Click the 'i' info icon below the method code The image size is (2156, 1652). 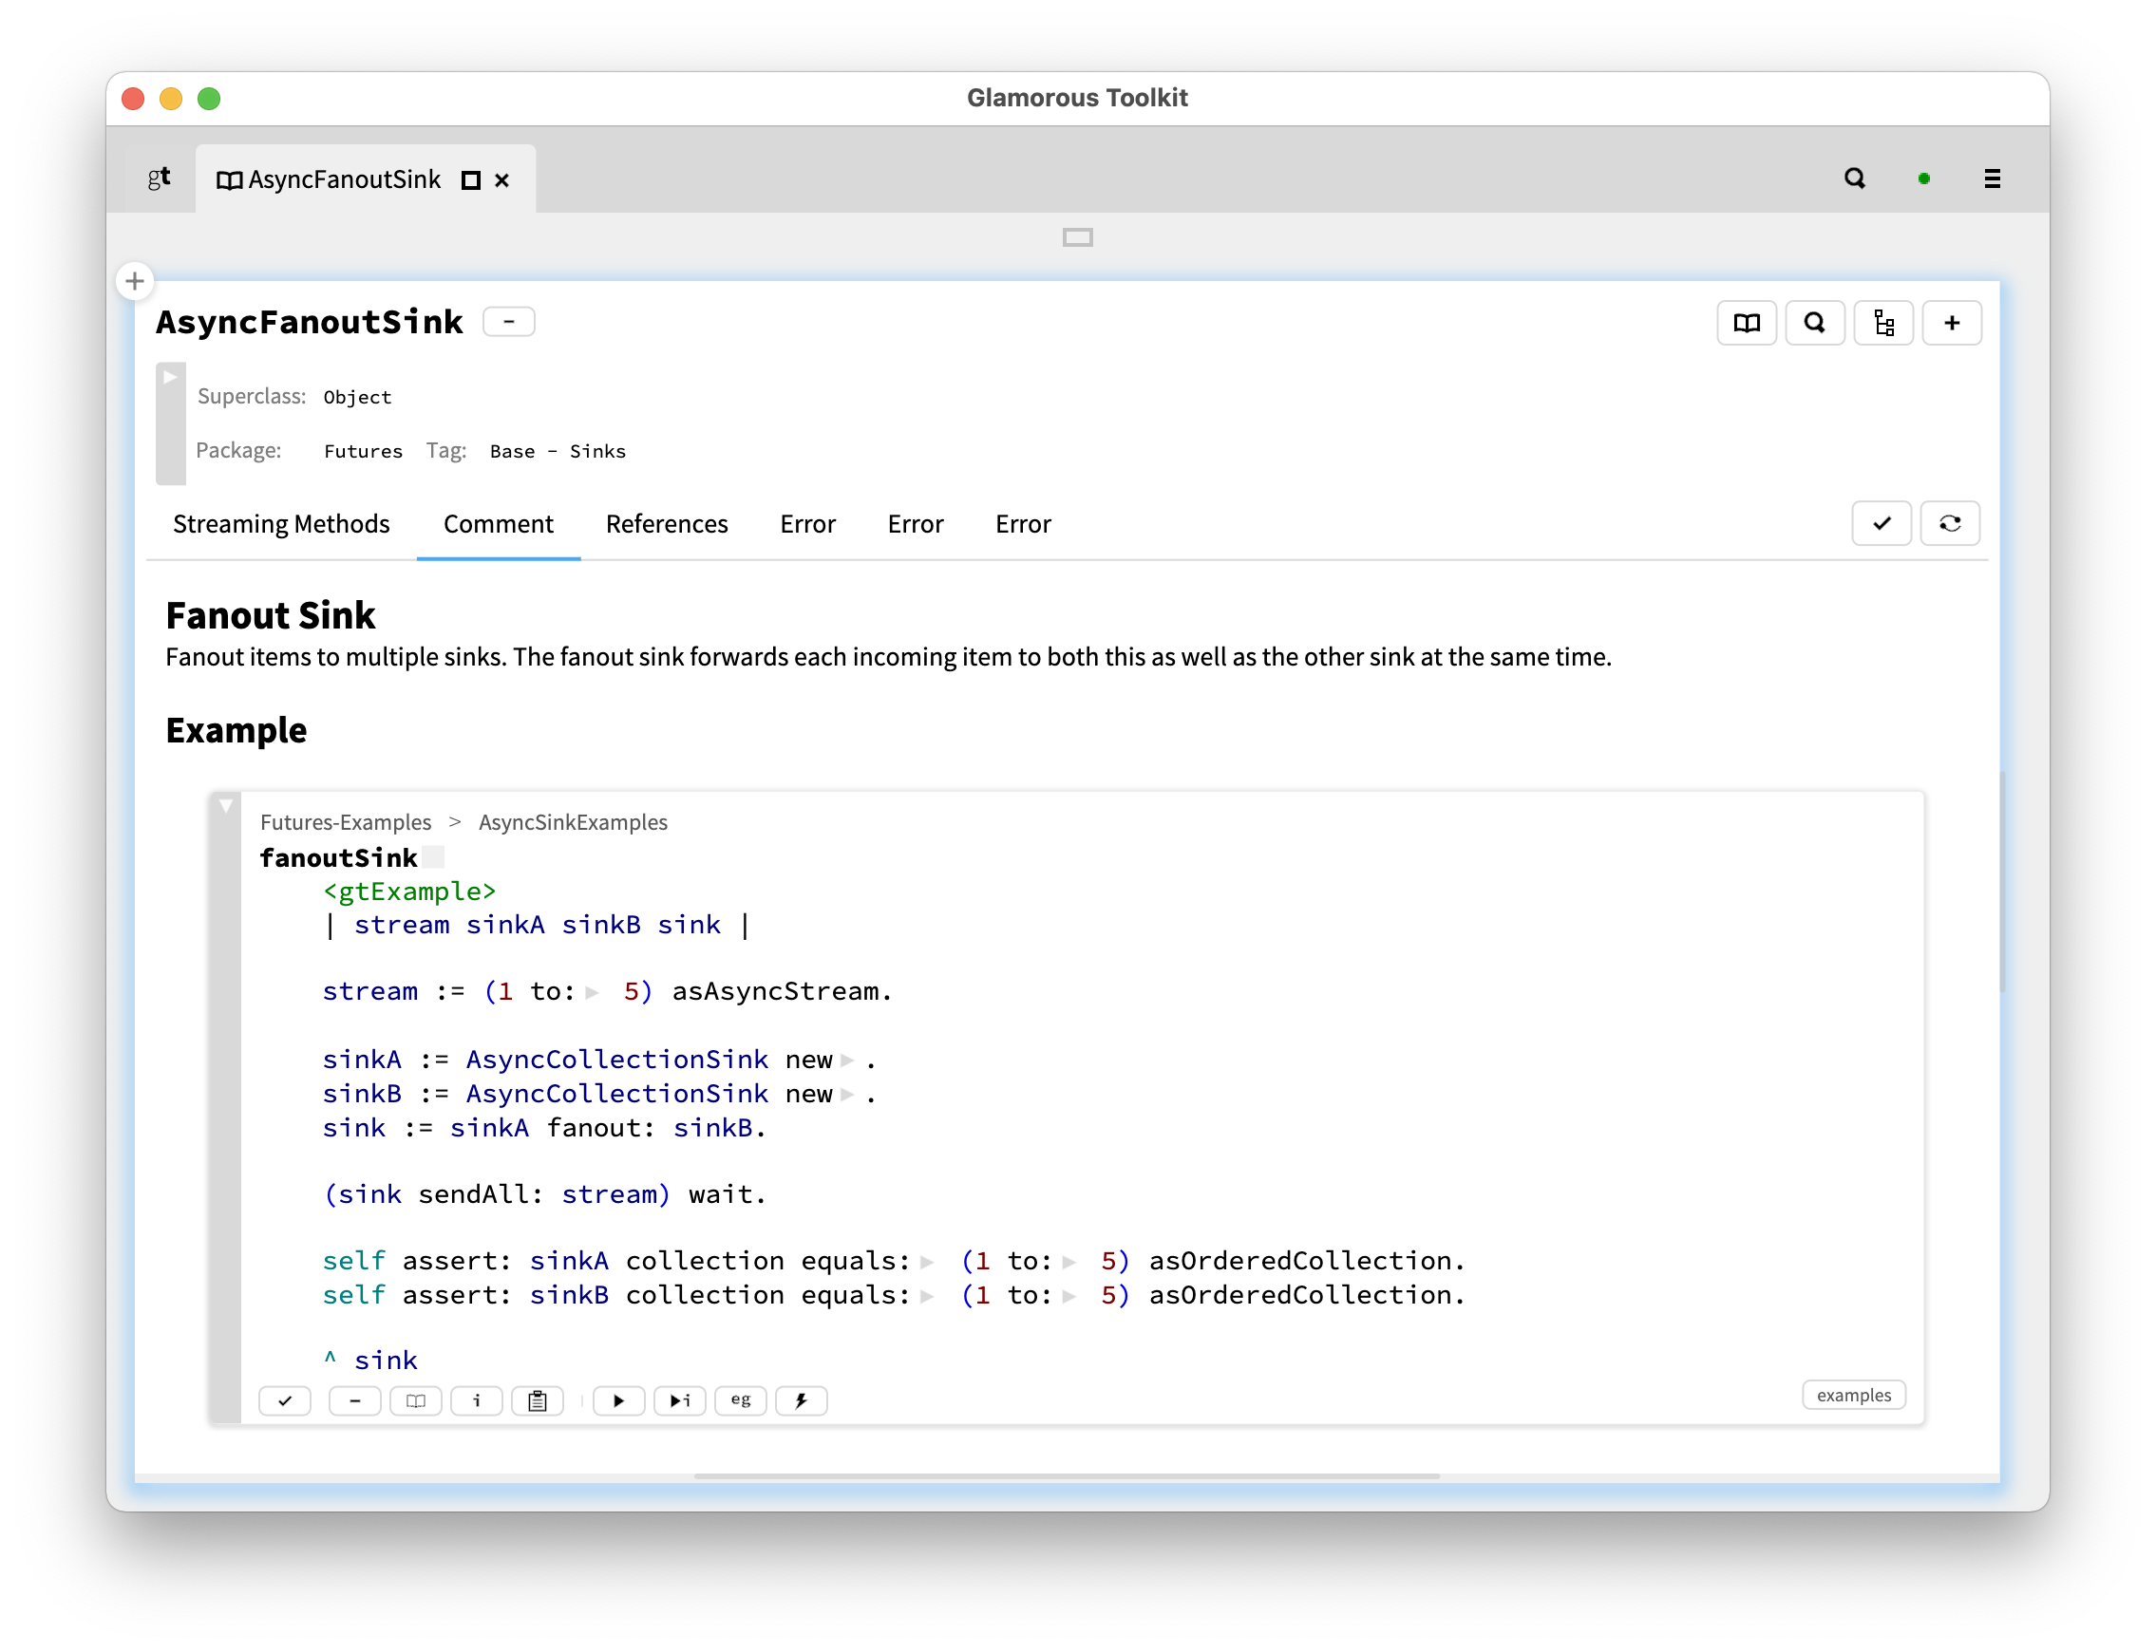477,1400
